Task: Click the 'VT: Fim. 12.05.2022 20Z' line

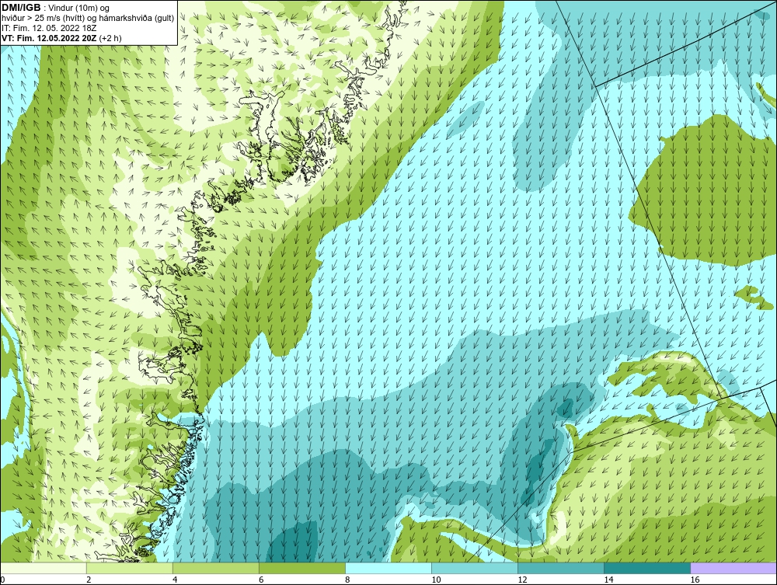Action: (x=61, y=38)
